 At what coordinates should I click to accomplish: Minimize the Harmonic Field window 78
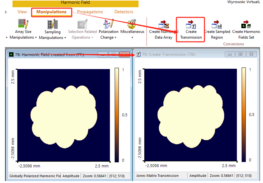click(x=103, y=54)
